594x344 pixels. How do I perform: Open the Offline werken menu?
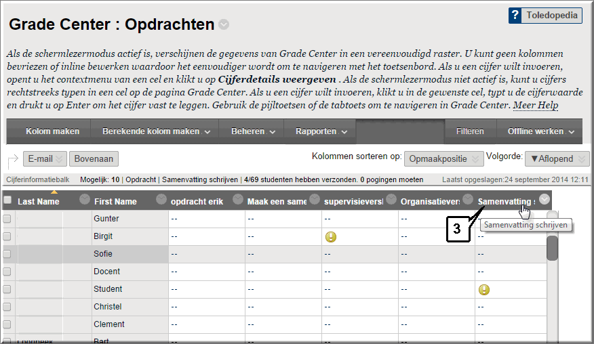(540, 131)
